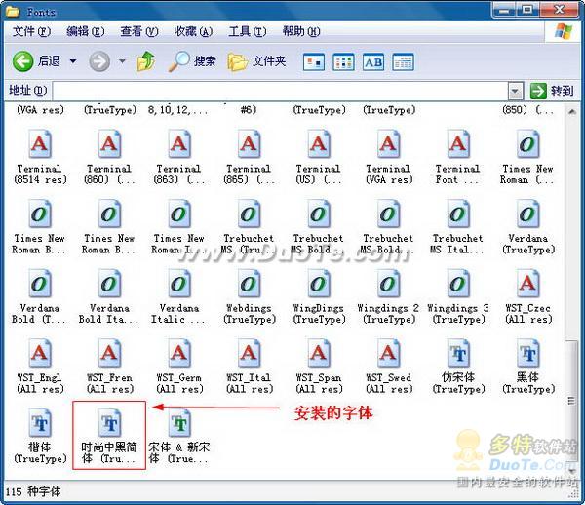
Task: Select WST_Swed (All res) font
Action: click(388, 367)
